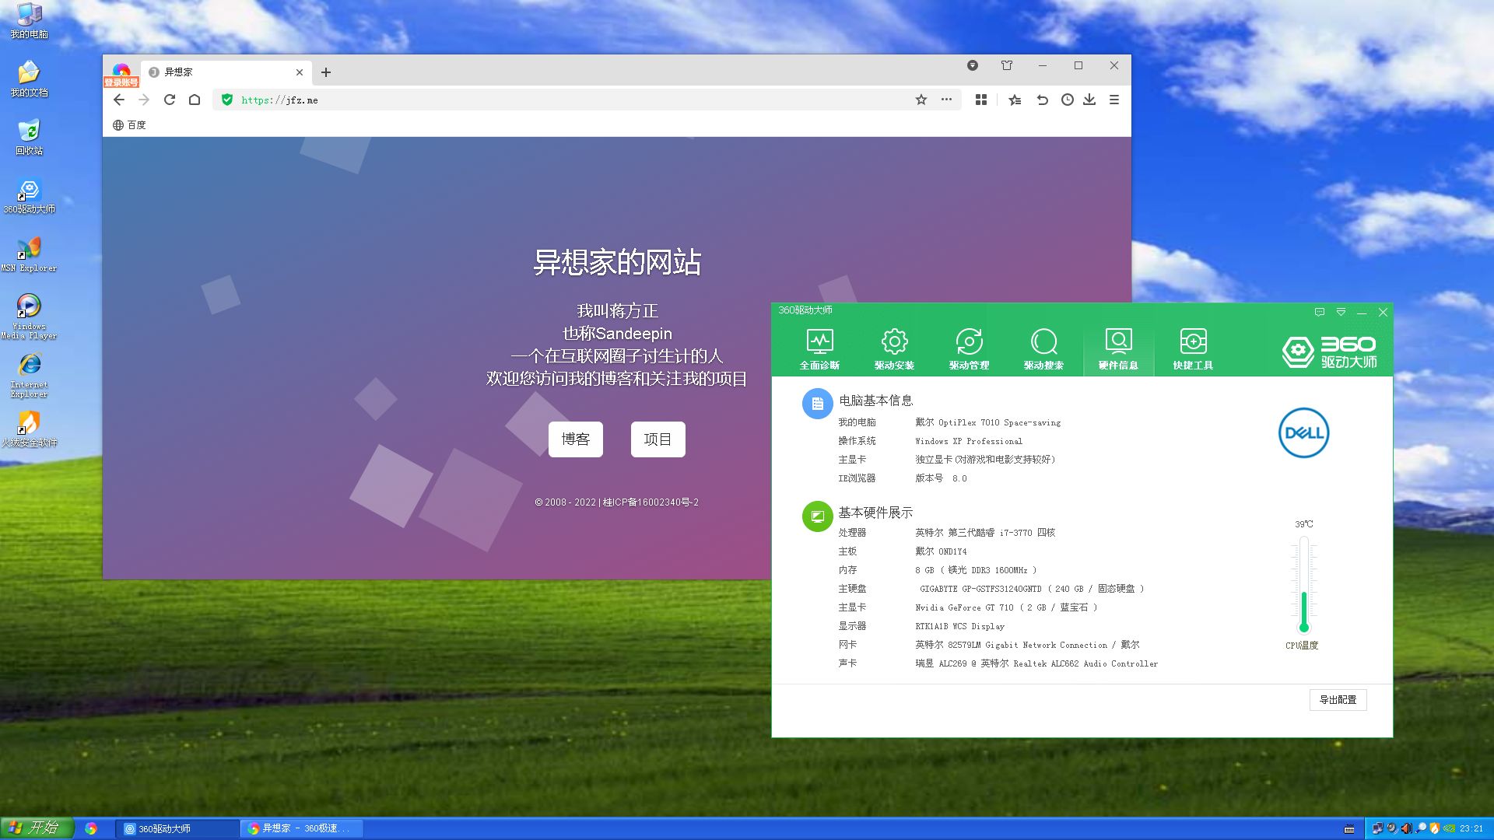
Task: Open the 全面诊断 full diagnosis icon
Action: (819, 348)
